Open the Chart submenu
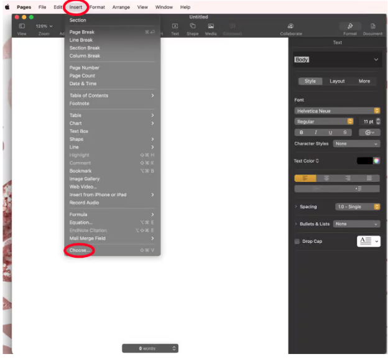388x359 pixels. (x=111, y=123)
